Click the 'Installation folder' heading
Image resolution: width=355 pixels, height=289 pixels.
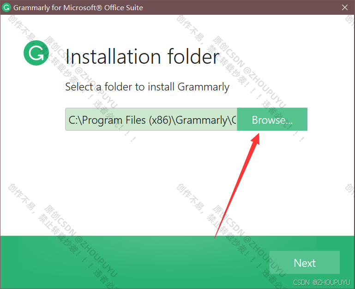click(x=142, y=57)
